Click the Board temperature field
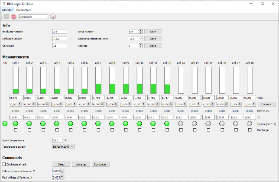Image resolution: width=279 pixels, height=182 pixels. pyautogui.click(x=57, y=140)
